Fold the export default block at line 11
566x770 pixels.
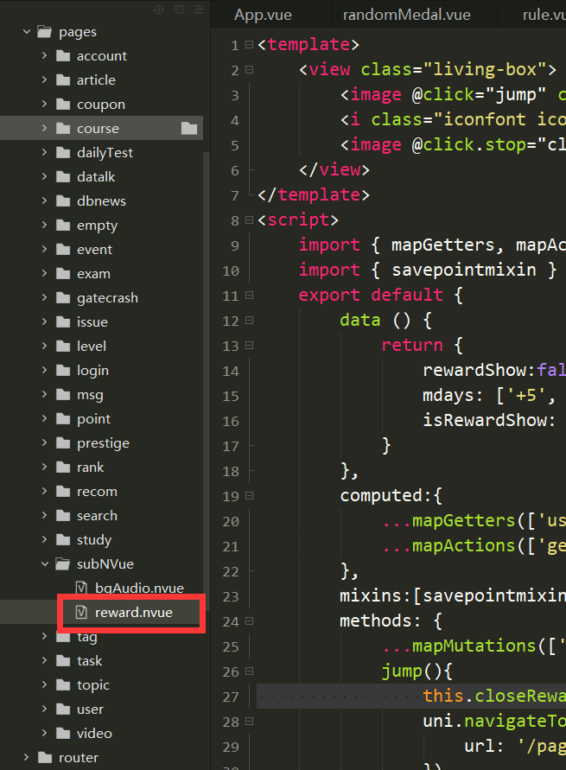coord(250,296)
